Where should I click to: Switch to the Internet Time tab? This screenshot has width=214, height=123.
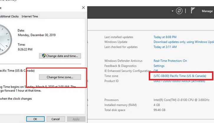[30, 16]
